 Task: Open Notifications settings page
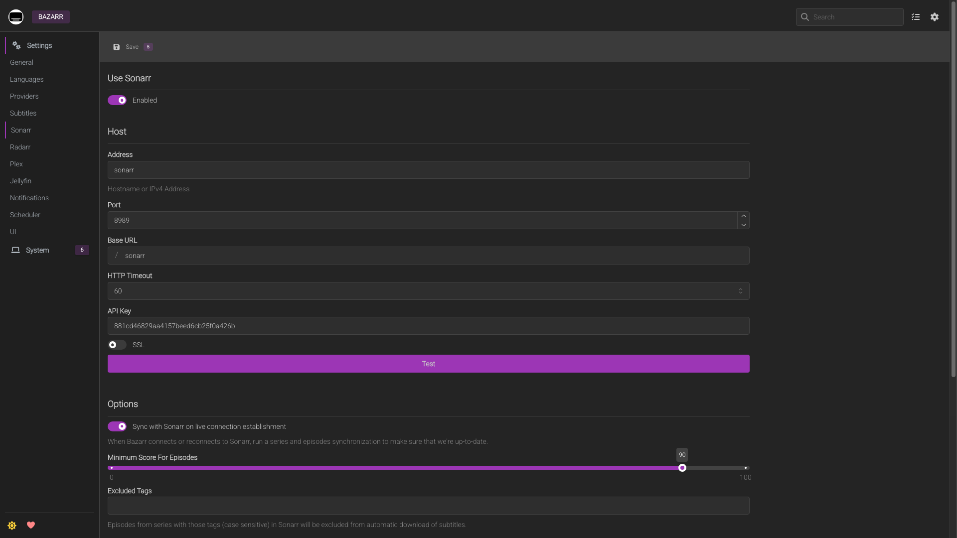[29, 198]
